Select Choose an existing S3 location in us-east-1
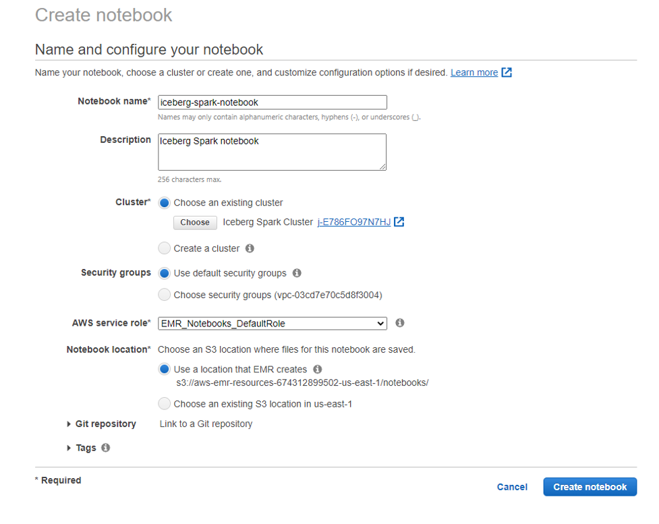The height and width of the screenshot is (524, 659). click(x=164, y=403)
